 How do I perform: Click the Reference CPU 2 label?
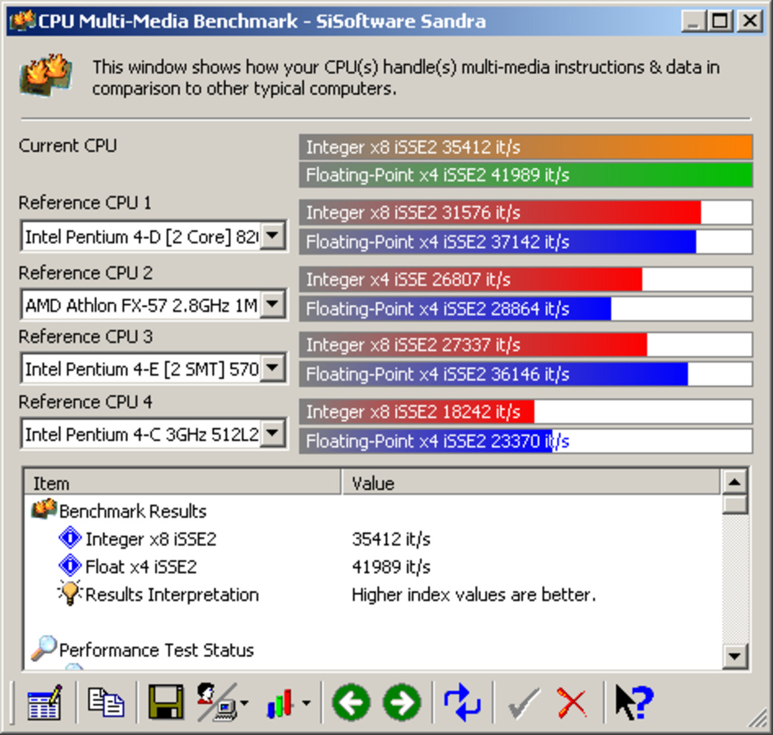tap(86, 273)
